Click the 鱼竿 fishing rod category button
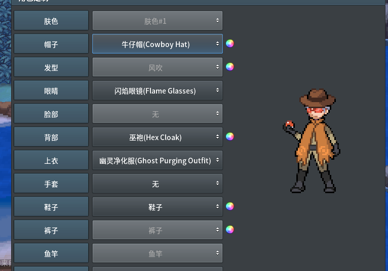 [x=51, y=253]
